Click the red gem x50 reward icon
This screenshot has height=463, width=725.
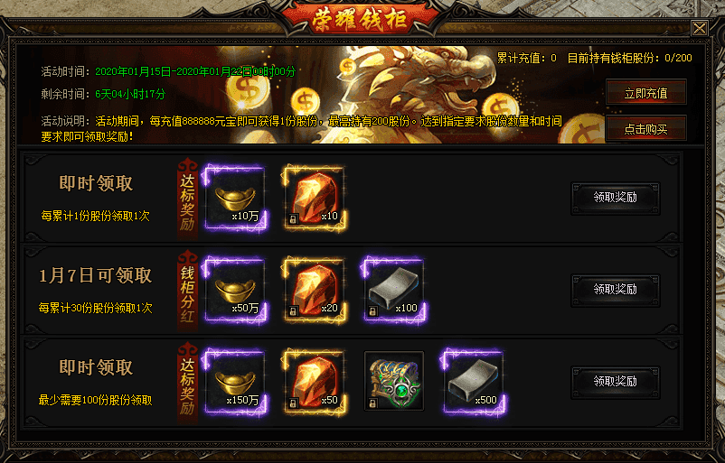pyautogui.click(x=315, y=381)
